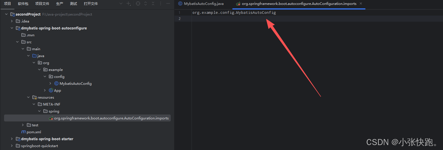This screenshot has width=443, height=150.
Task: Select the resources folder
Action: pyautogui.click(x=46, y=97)
